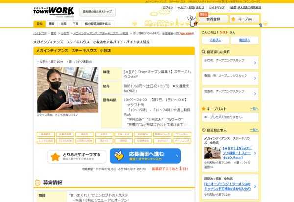Click とりあえずキープする button
This screenshot has width=294, height=202.
[76, 157]
